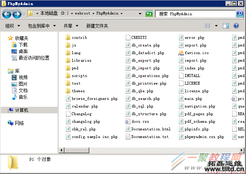Select the main.php file name

coord(193,99)
